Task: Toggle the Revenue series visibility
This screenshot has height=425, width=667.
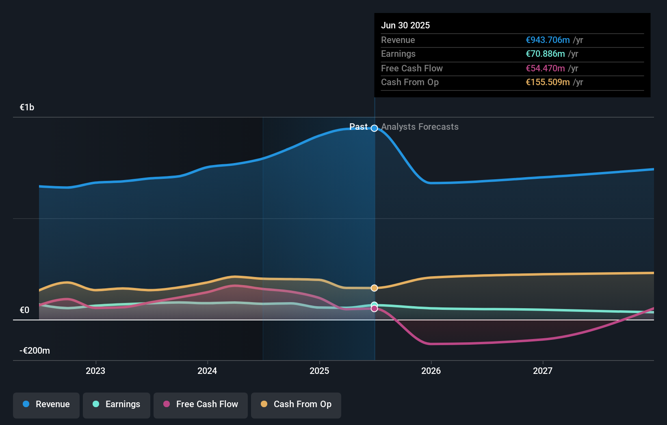Action: point(46,404)
